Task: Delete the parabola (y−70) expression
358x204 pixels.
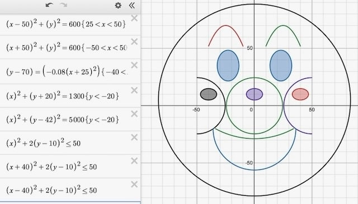Action: 134,65
